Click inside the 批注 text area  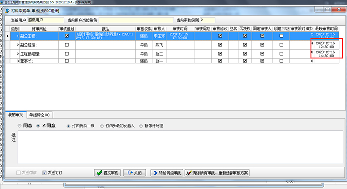[180, 147]
